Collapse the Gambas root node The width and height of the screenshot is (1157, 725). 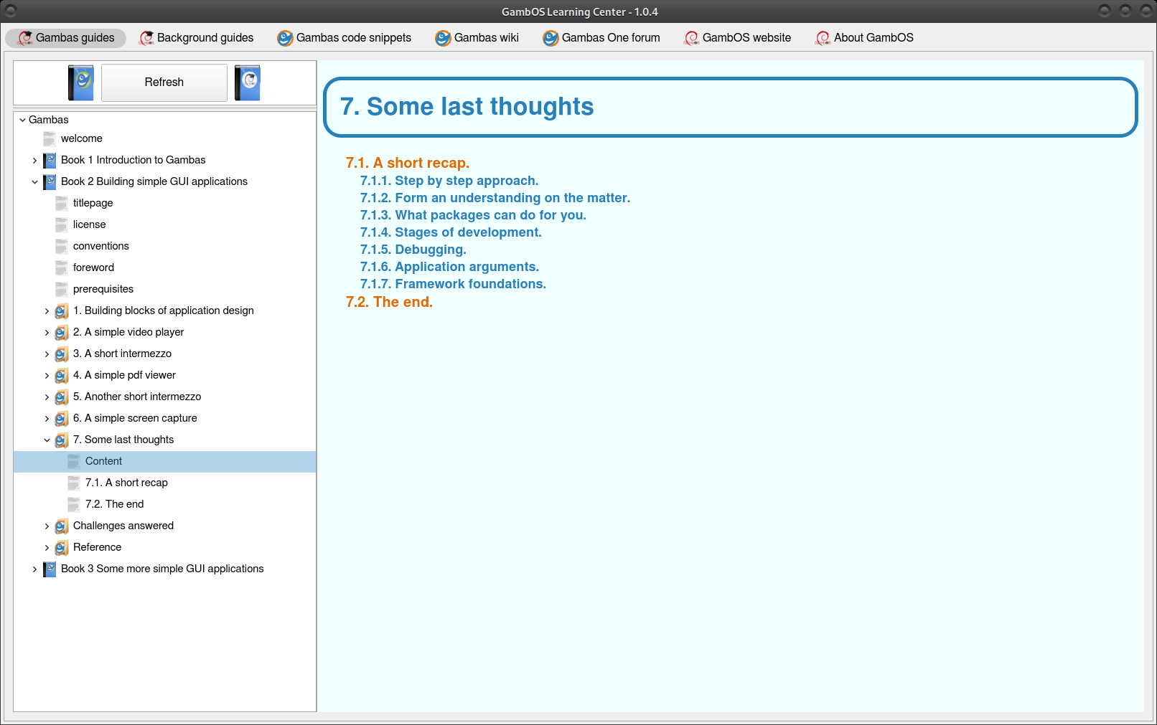[22, 120]
